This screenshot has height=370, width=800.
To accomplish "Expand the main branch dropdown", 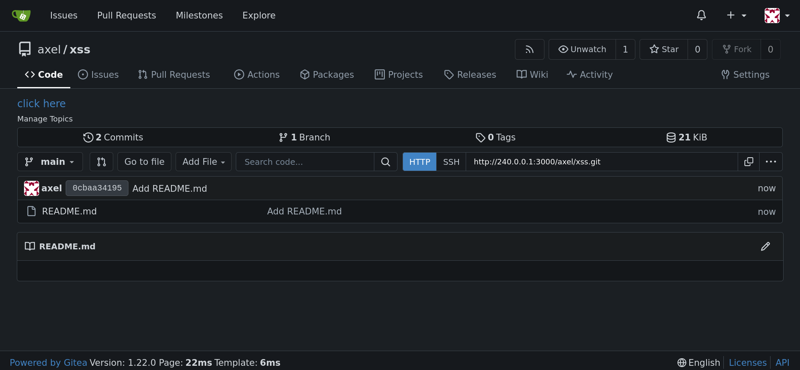I will 50,162.
